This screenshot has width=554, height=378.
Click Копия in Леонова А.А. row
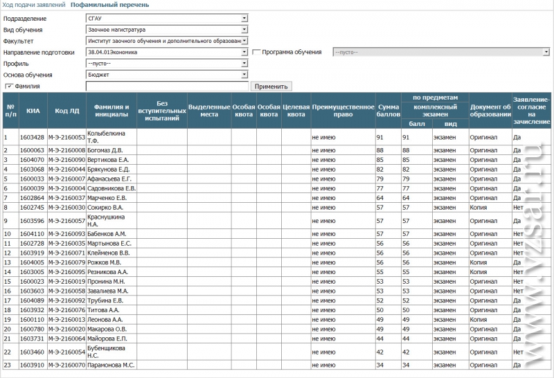coord(479,320)
